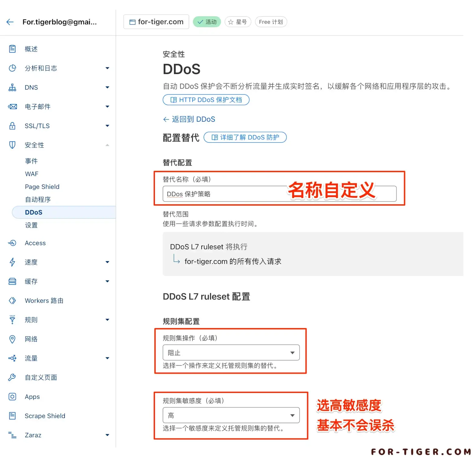Open the 规则集敏感度 dropdown showing 高
The height and width of the screenshot is (457, 473).
coord(231,415)
